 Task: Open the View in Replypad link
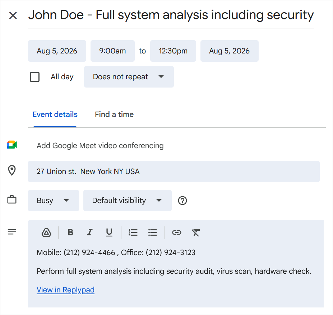click(65, 290)
